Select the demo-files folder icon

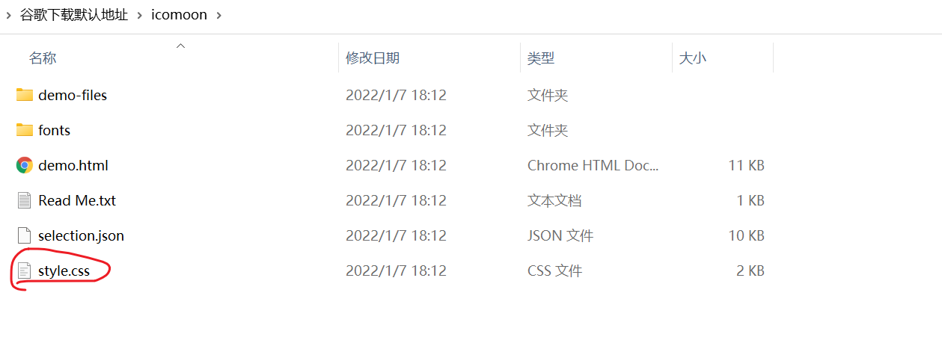tap(25, 95)
